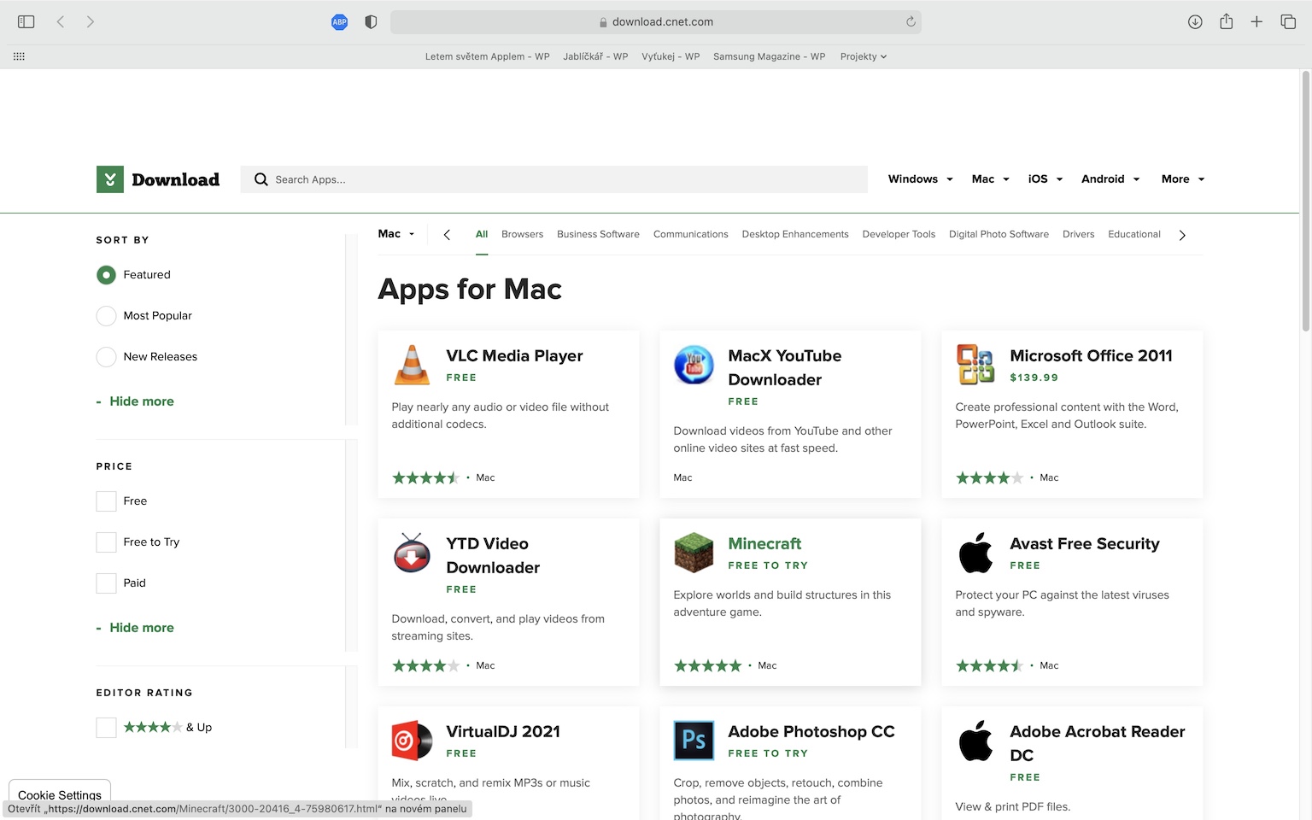This screenshot has height=820, width=1312.
Task: Check the Free to Try price filter
Action: point(106,542)
